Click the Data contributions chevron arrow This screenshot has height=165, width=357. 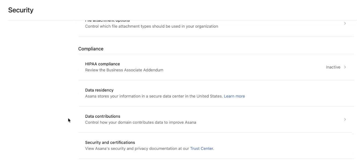click(x=345, y=119)
